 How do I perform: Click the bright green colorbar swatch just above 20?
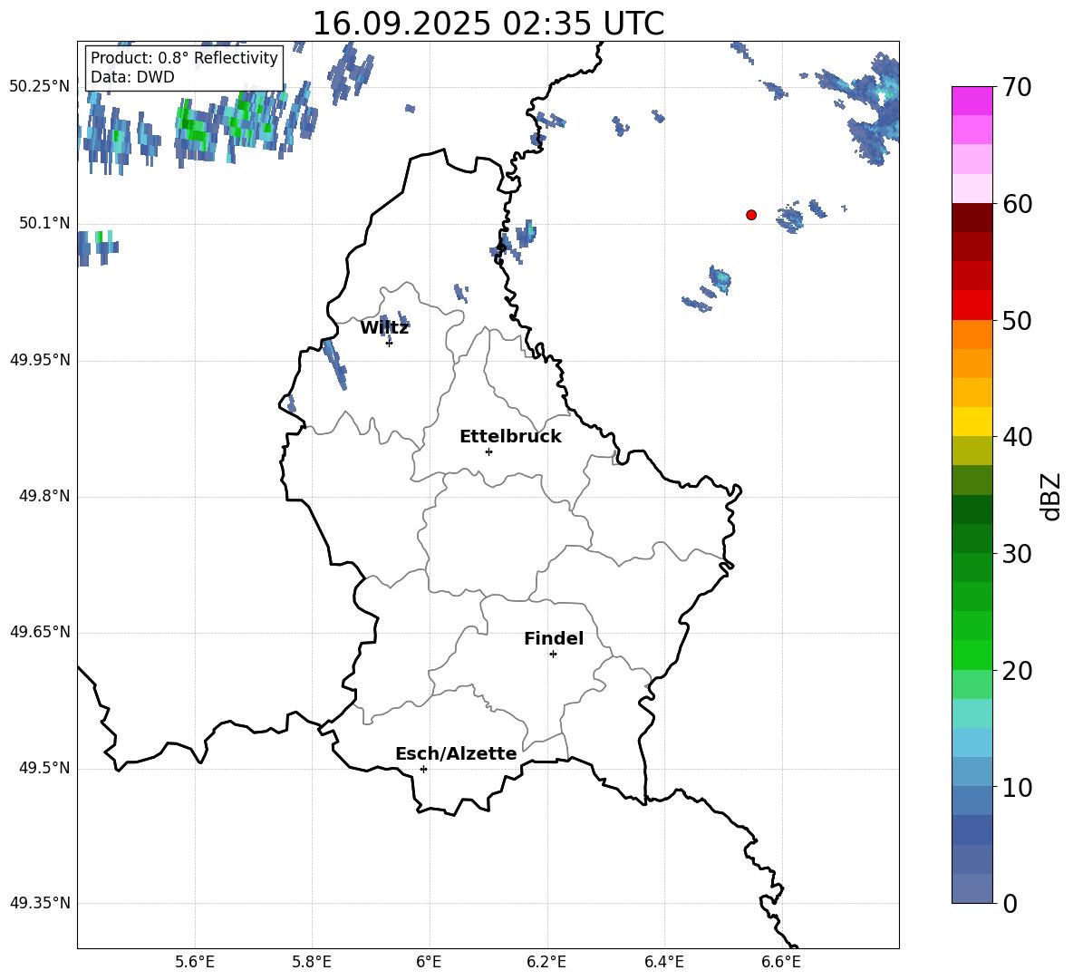point(972,655)
